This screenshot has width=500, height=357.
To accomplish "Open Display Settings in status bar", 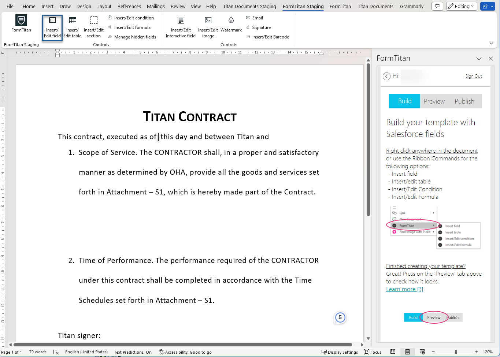I will pyautogui.click(x=340, y=352).
